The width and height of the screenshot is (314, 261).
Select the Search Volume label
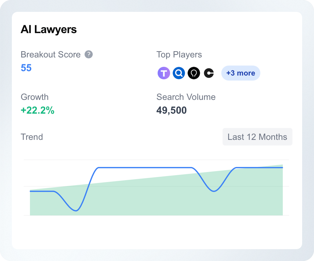coord(186,97)
